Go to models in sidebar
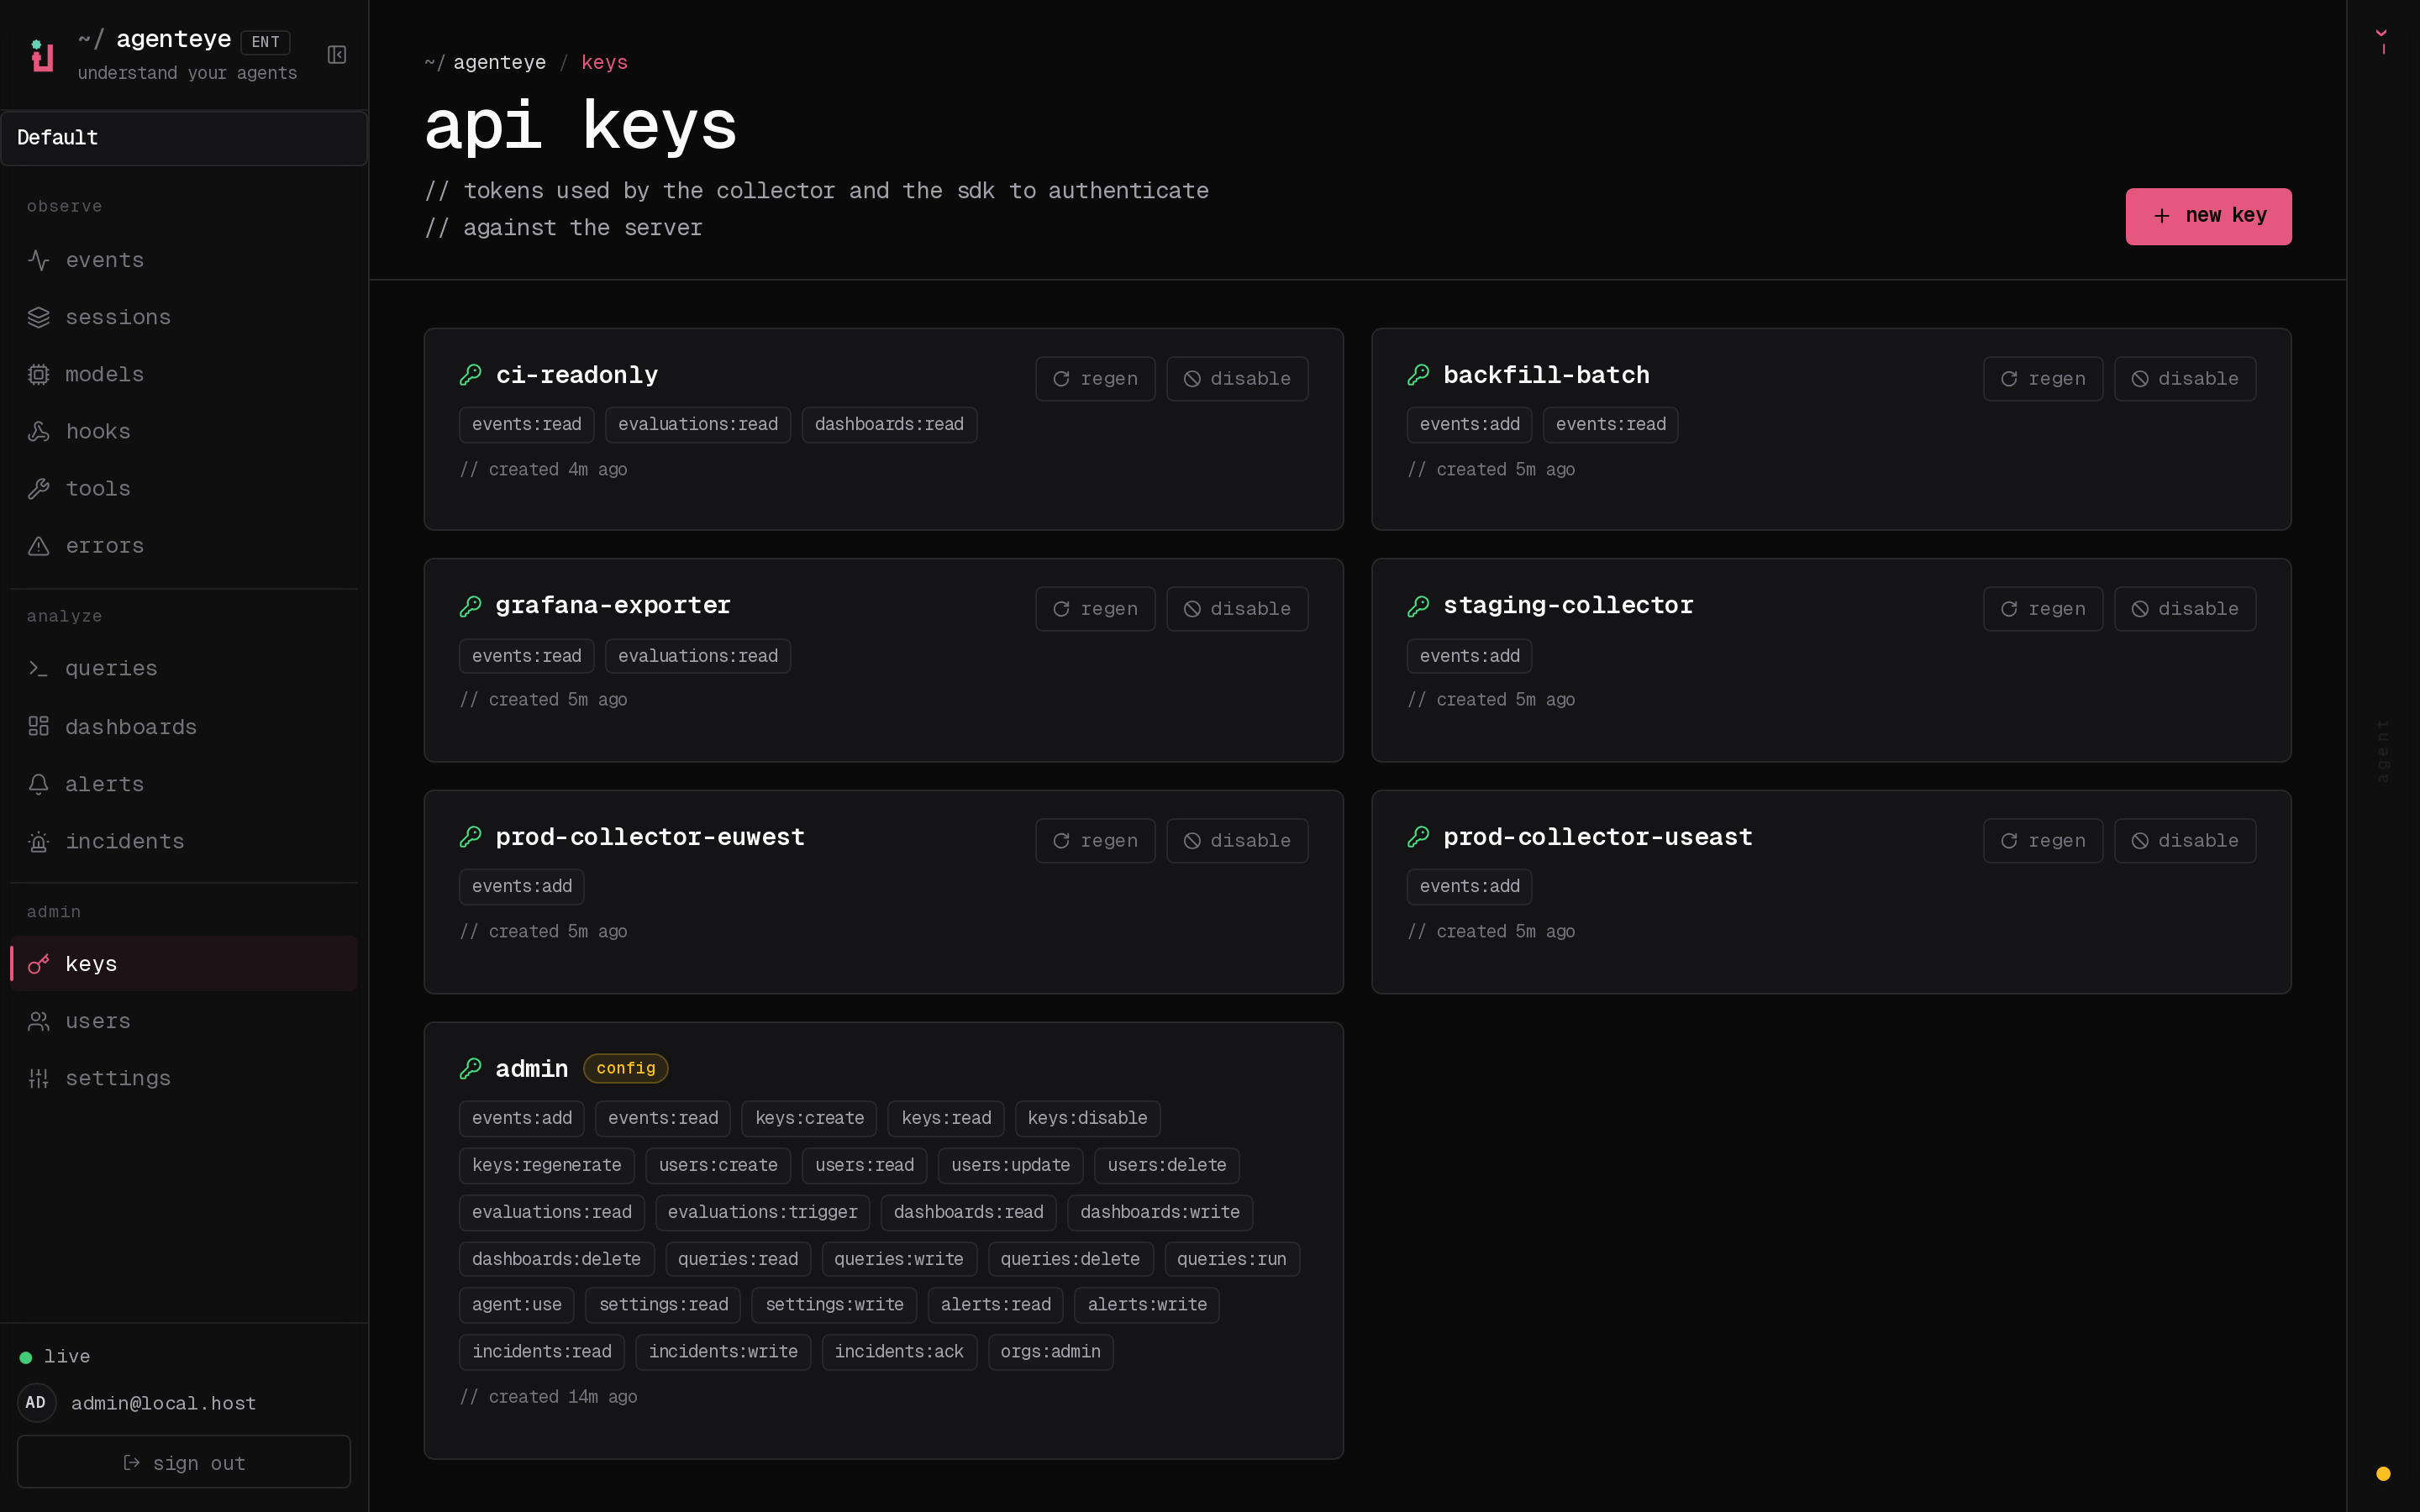The image size is (2420, 1512). (184, 374)
